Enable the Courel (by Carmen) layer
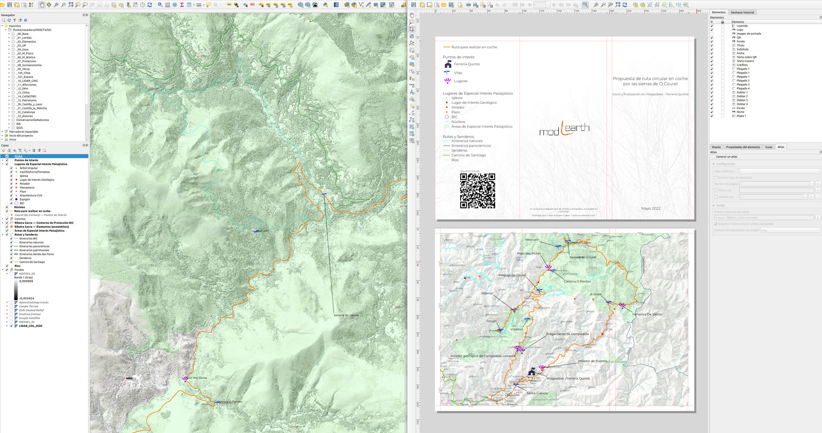The image size is (822, 433). pos(7,215)
